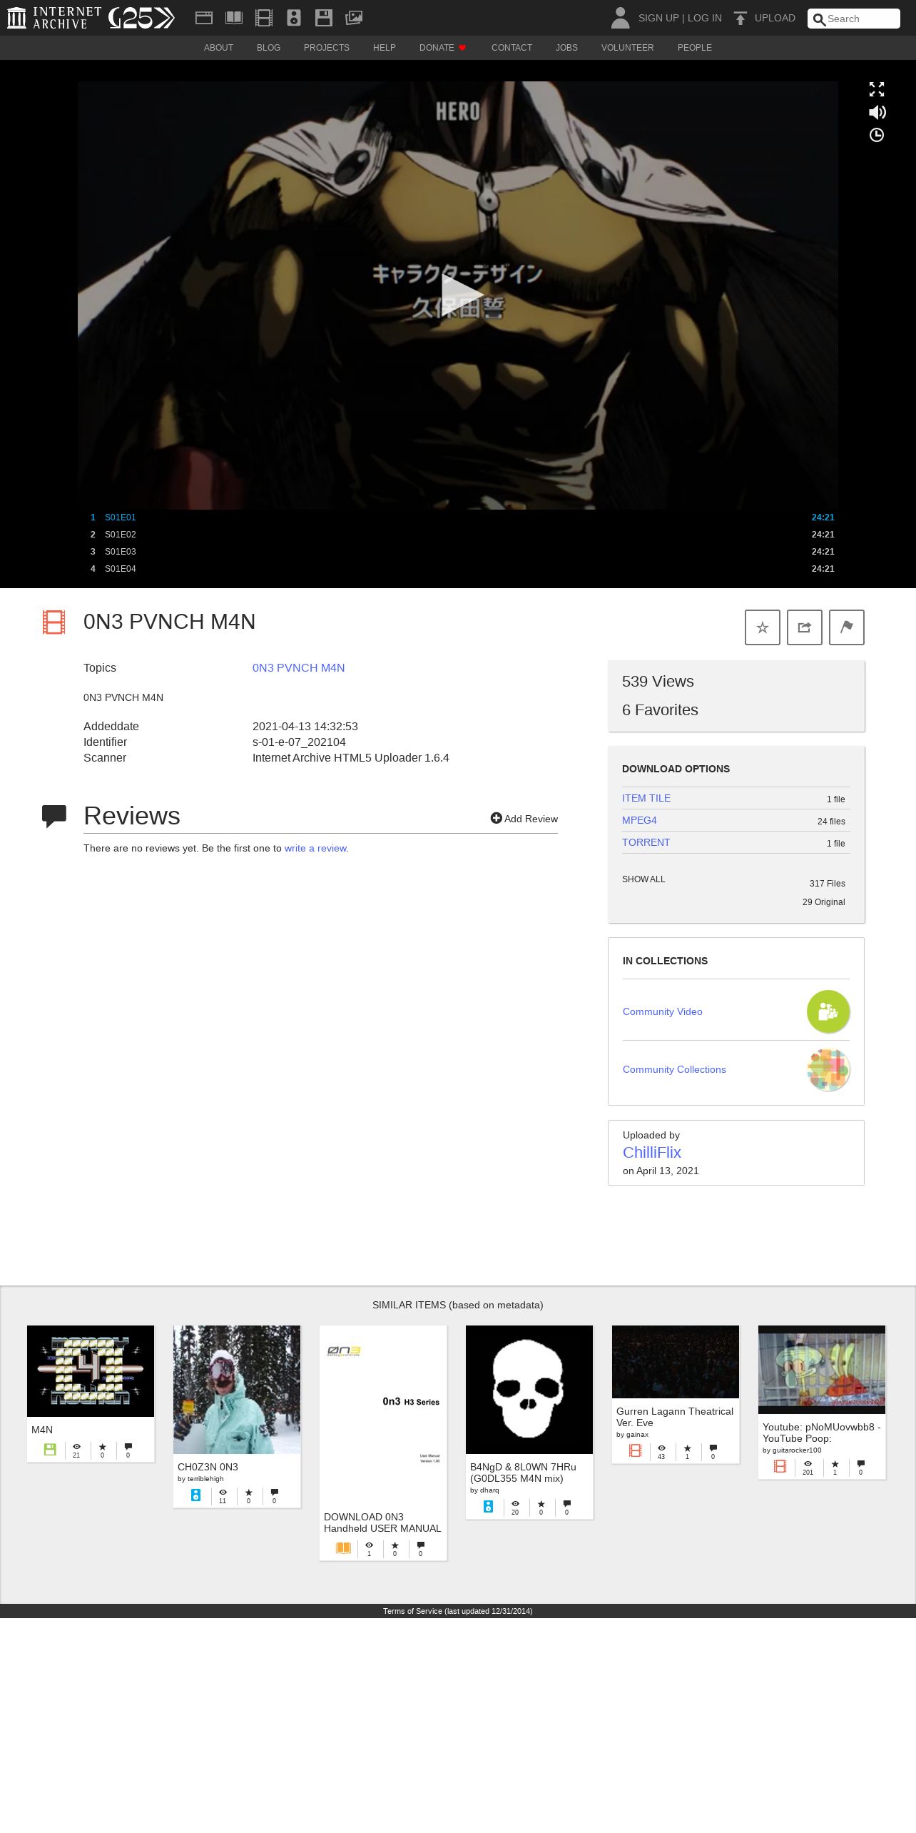
Task: Click the UPLOAD link text
Action: tap(775, 18)
